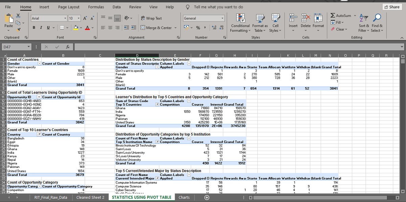Select RIT_Final_Raw_Data sheet tab

(51, 197)
